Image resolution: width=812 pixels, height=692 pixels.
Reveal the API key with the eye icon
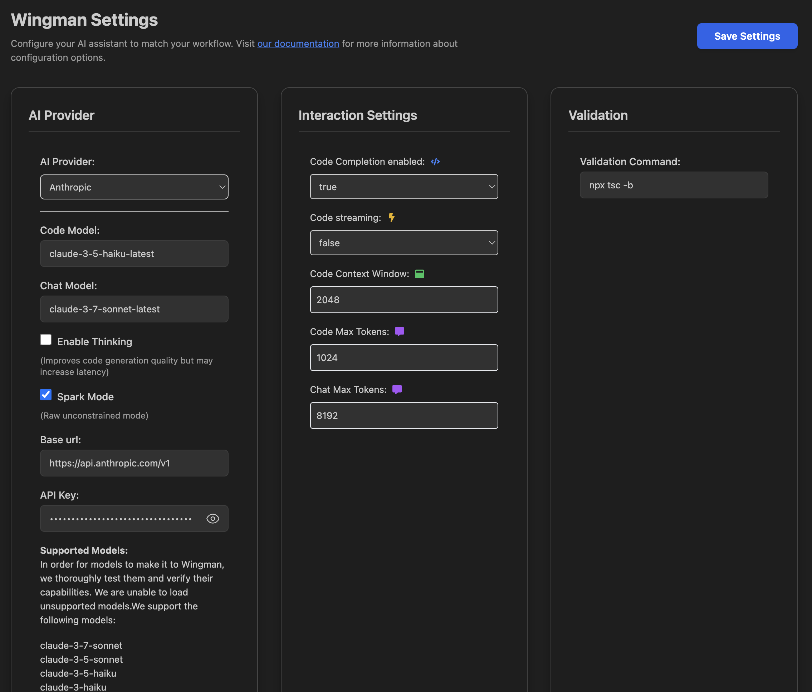pos(212,519)
